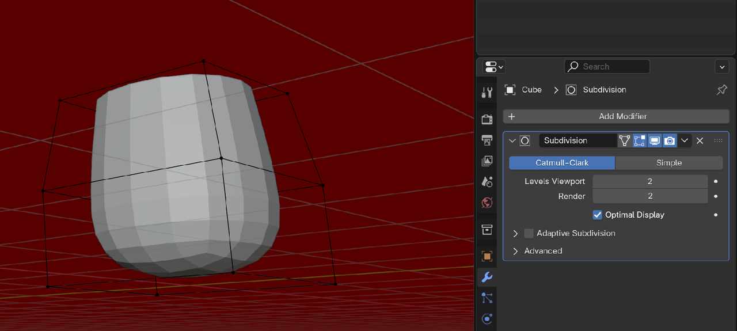Click the Subdivision modifier name field
Screen dimensions: 737x331
(578, 140)
